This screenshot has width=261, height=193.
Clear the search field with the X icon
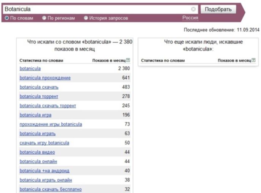point(193,9)
